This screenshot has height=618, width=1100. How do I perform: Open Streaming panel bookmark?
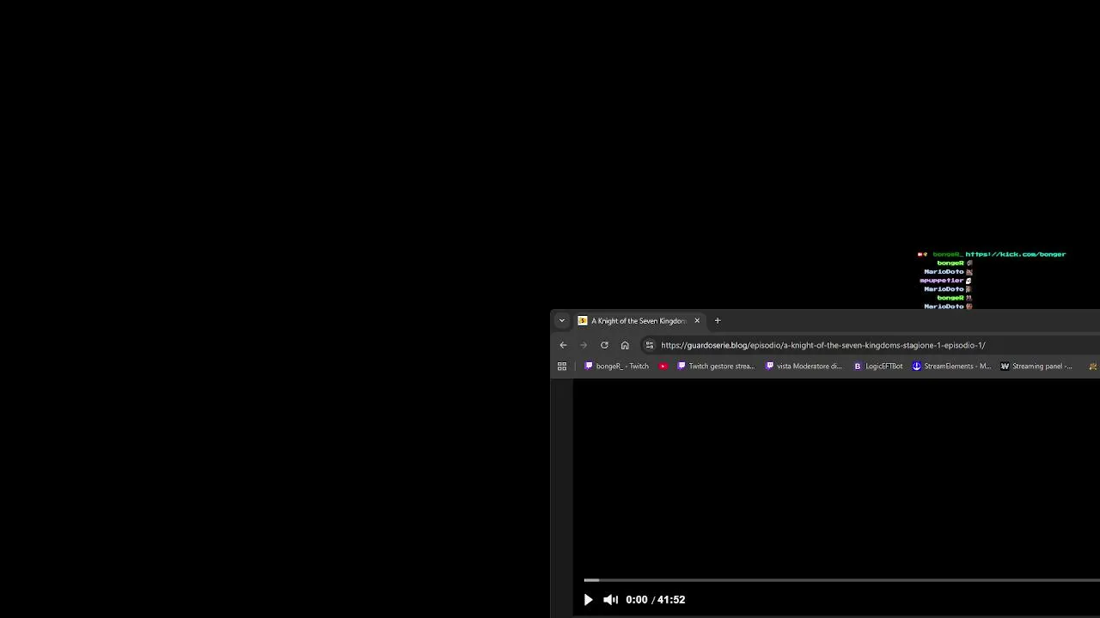click(x=1036, y=367)
